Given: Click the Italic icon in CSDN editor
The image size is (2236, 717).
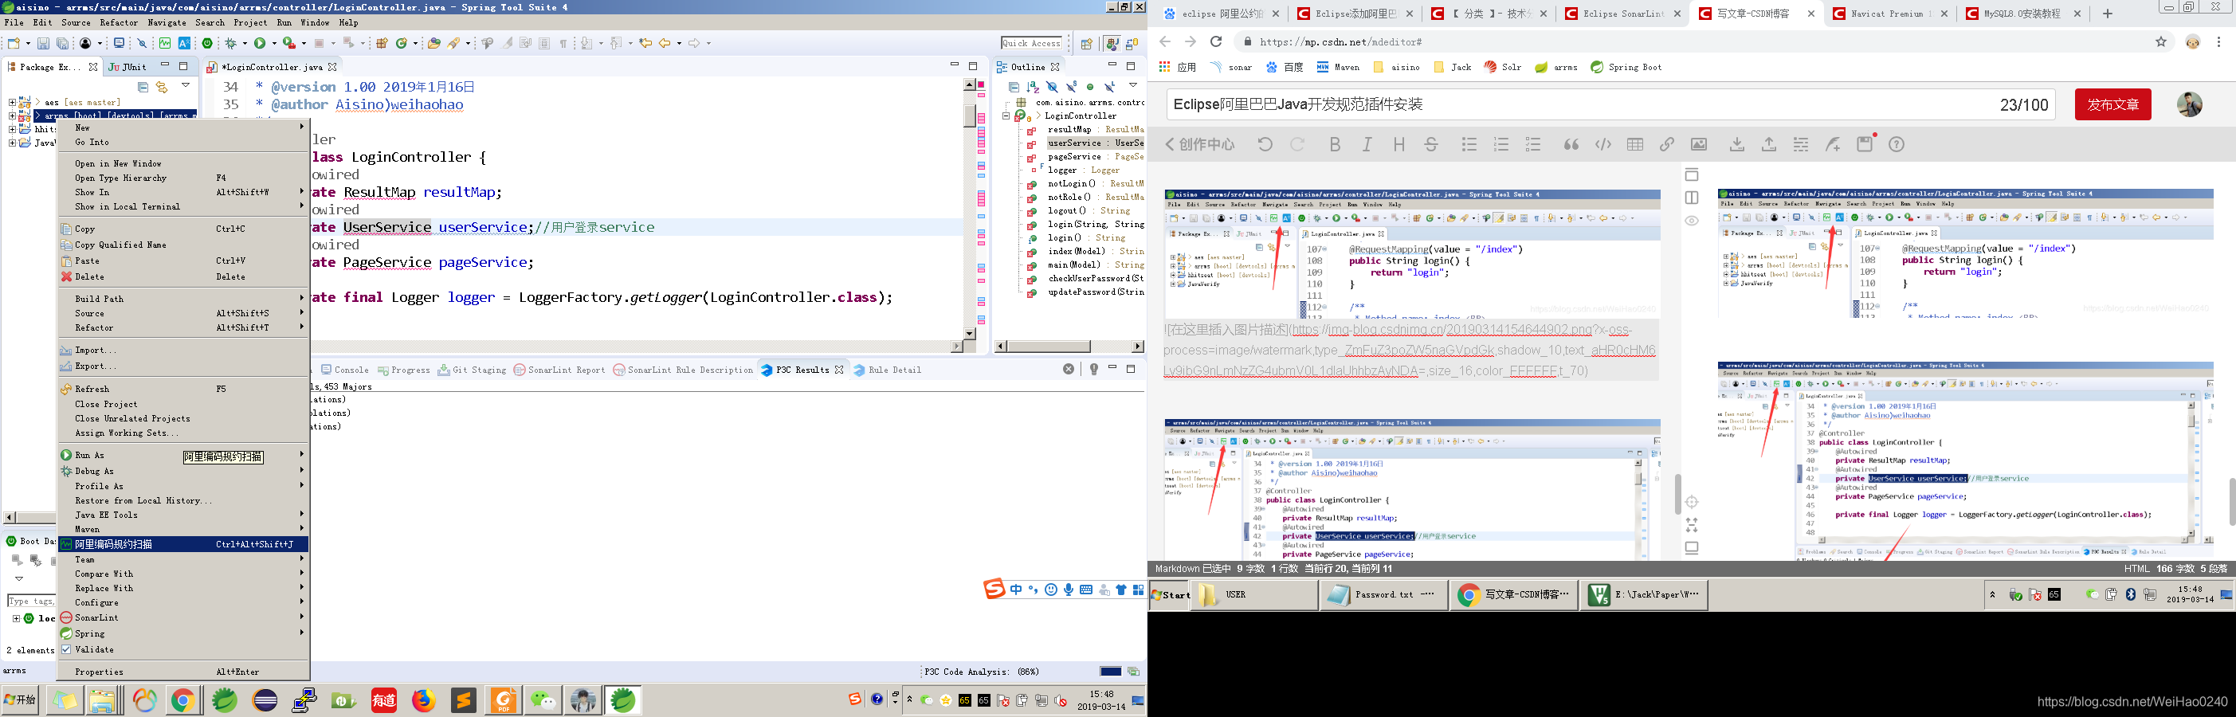Looking at the screenshot, I should pos(1367,144).
